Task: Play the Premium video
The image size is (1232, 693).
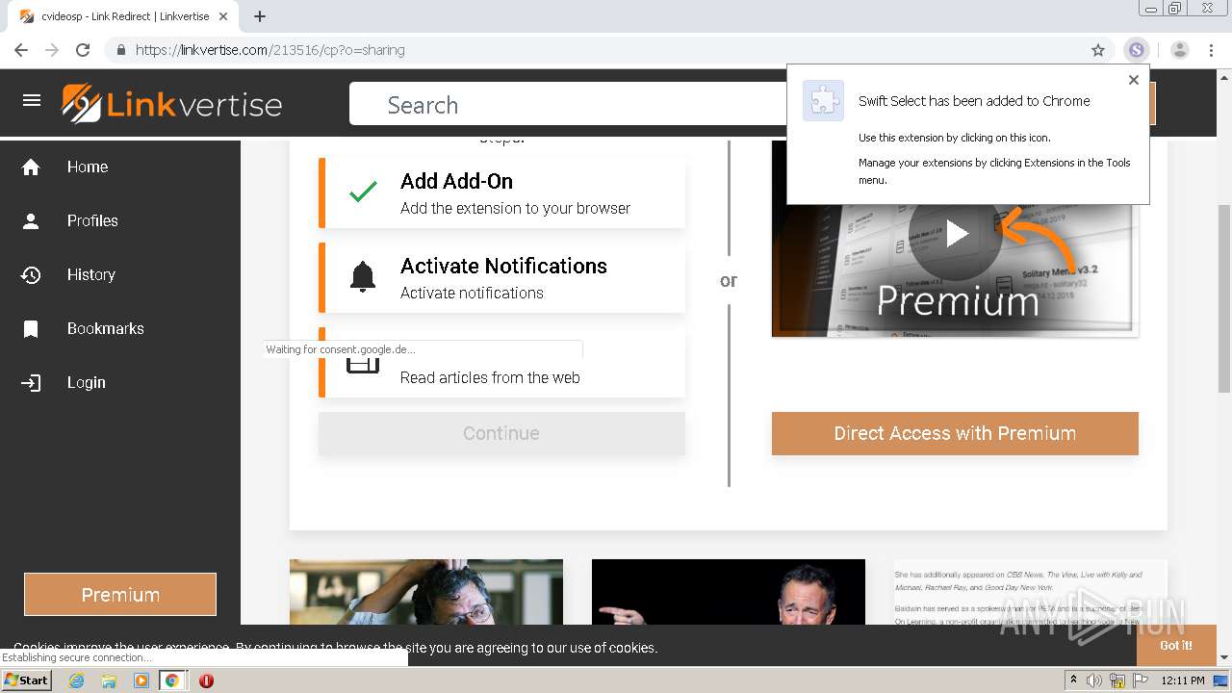Action: click(x=955, y=233)
